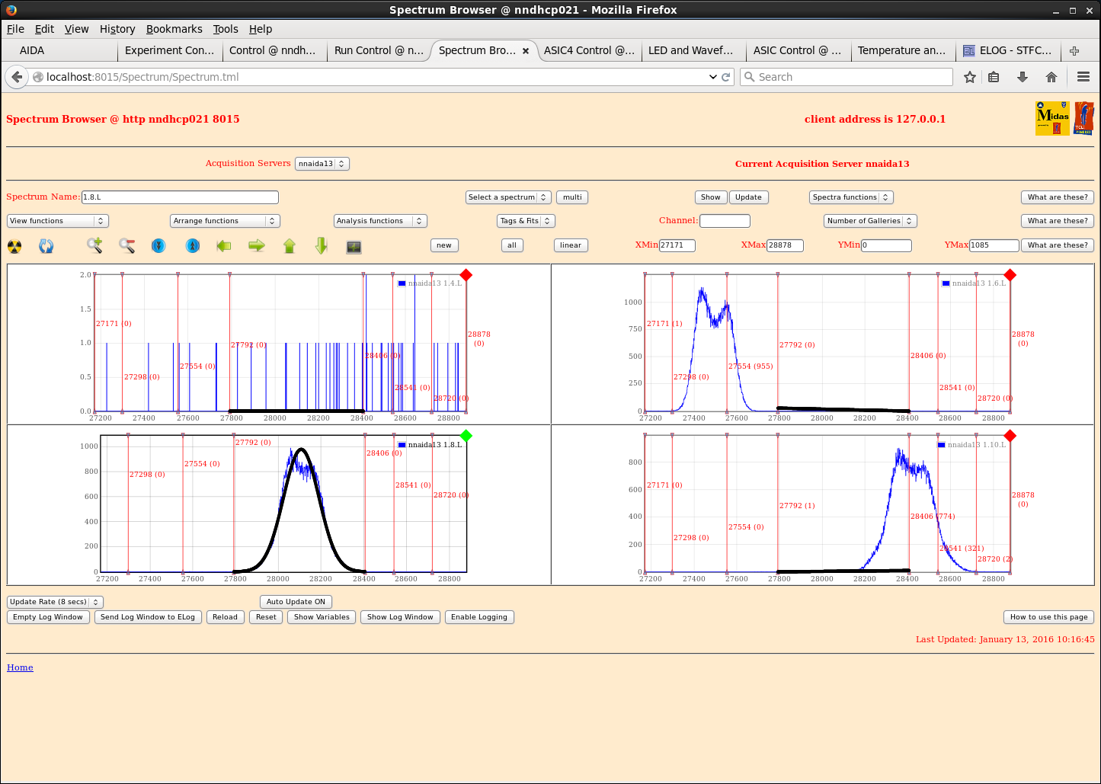Open Tags & Fits dropdown
The image size is (1101, 784).
526,221
